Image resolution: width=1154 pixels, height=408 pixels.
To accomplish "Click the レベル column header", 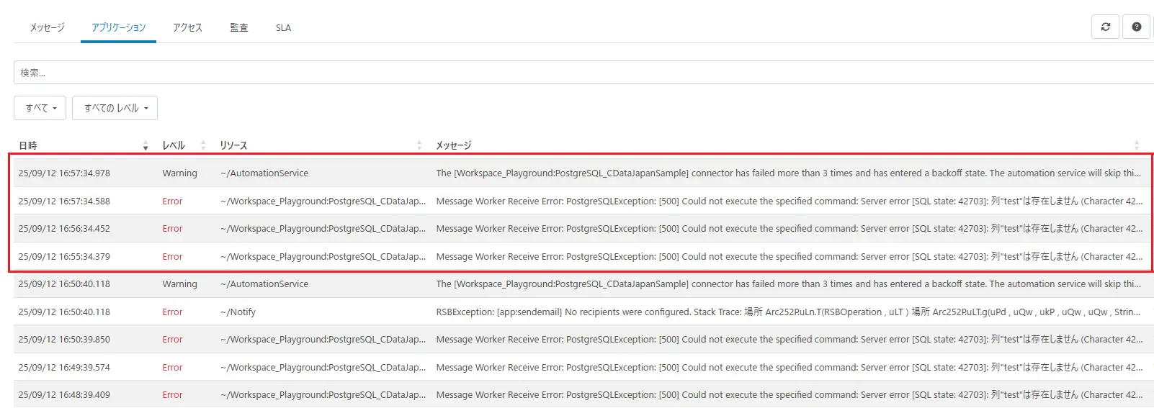I will (x=174, y=145).
